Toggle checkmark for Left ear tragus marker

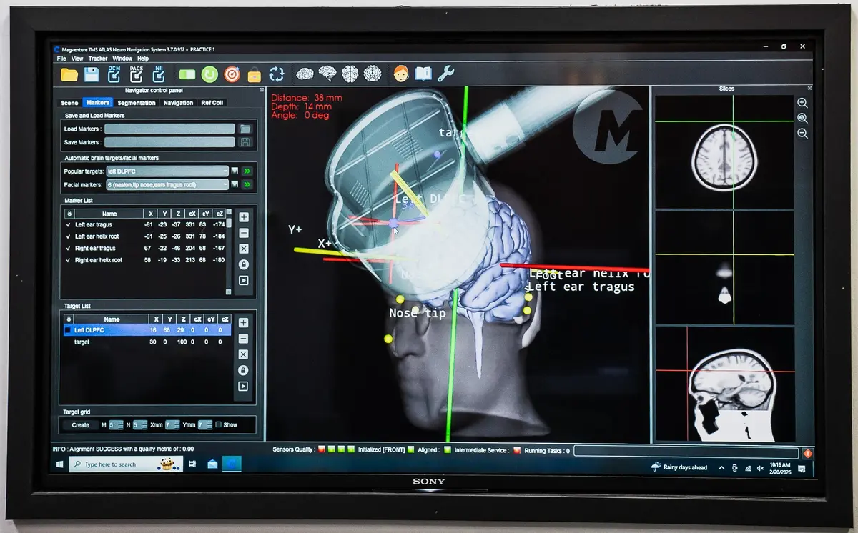[x=69, y=225]
